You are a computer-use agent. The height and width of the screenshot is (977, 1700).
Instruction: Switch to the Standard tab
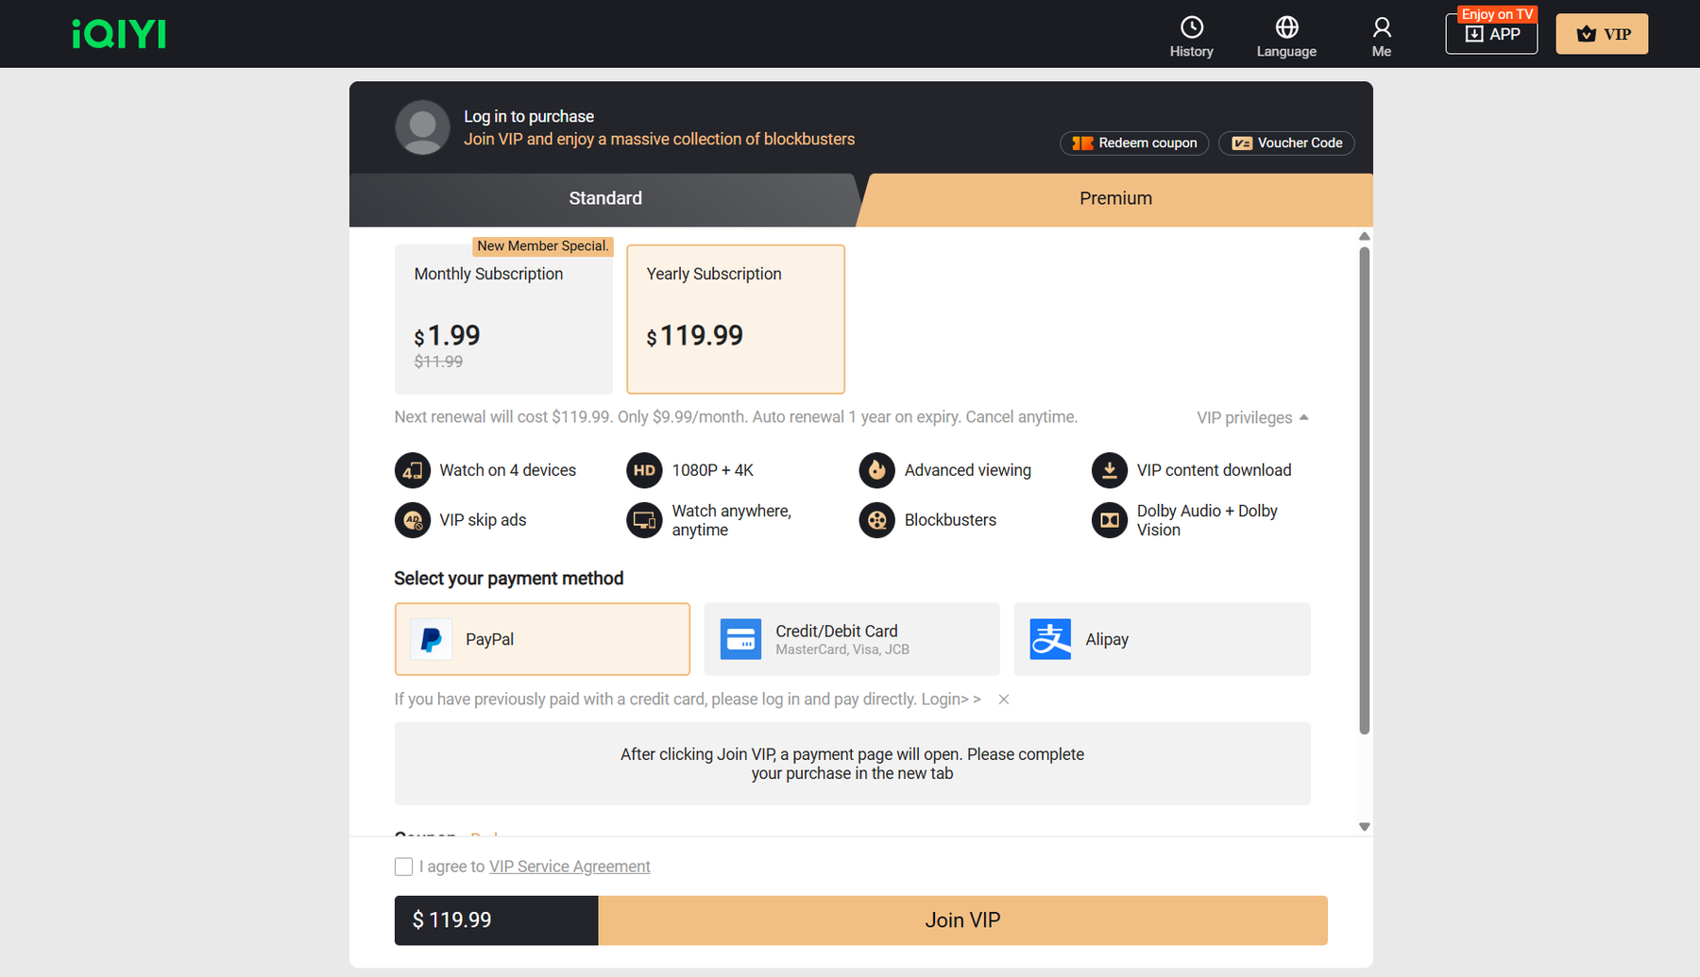coord(605,198)
